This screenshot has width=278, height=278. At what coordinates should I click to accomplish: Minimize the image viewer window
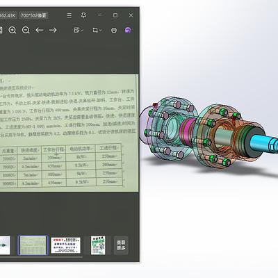point(99,15)
